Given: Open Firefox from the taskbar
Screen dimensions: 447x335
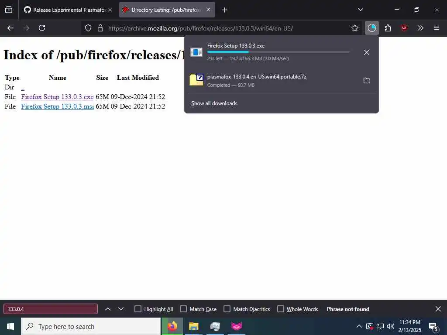Looking at the screenshot, I should coord(172,326).
